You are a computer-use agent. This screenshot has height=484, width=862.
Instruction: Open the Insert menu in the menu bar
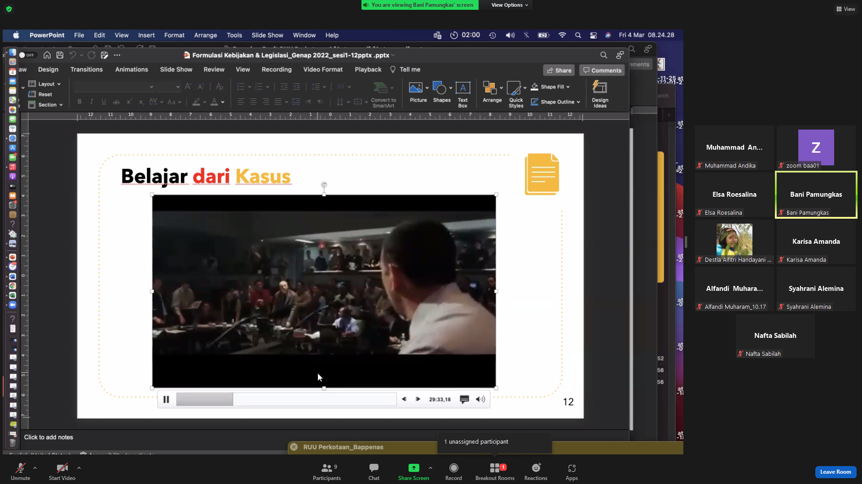(146, 35)
